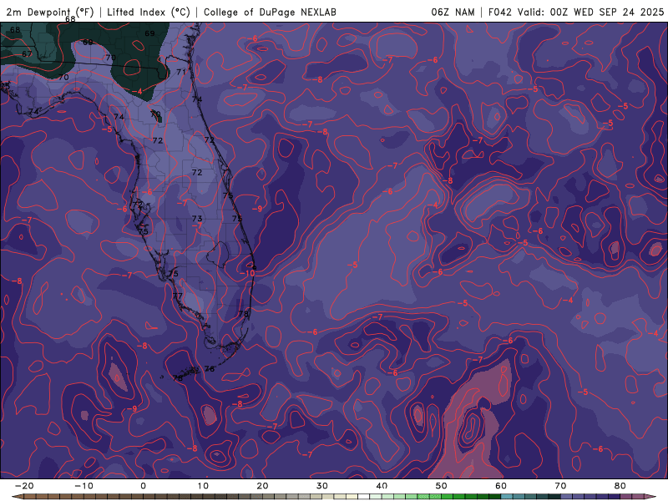Select the -10 label on the color scale

(83, 486)
